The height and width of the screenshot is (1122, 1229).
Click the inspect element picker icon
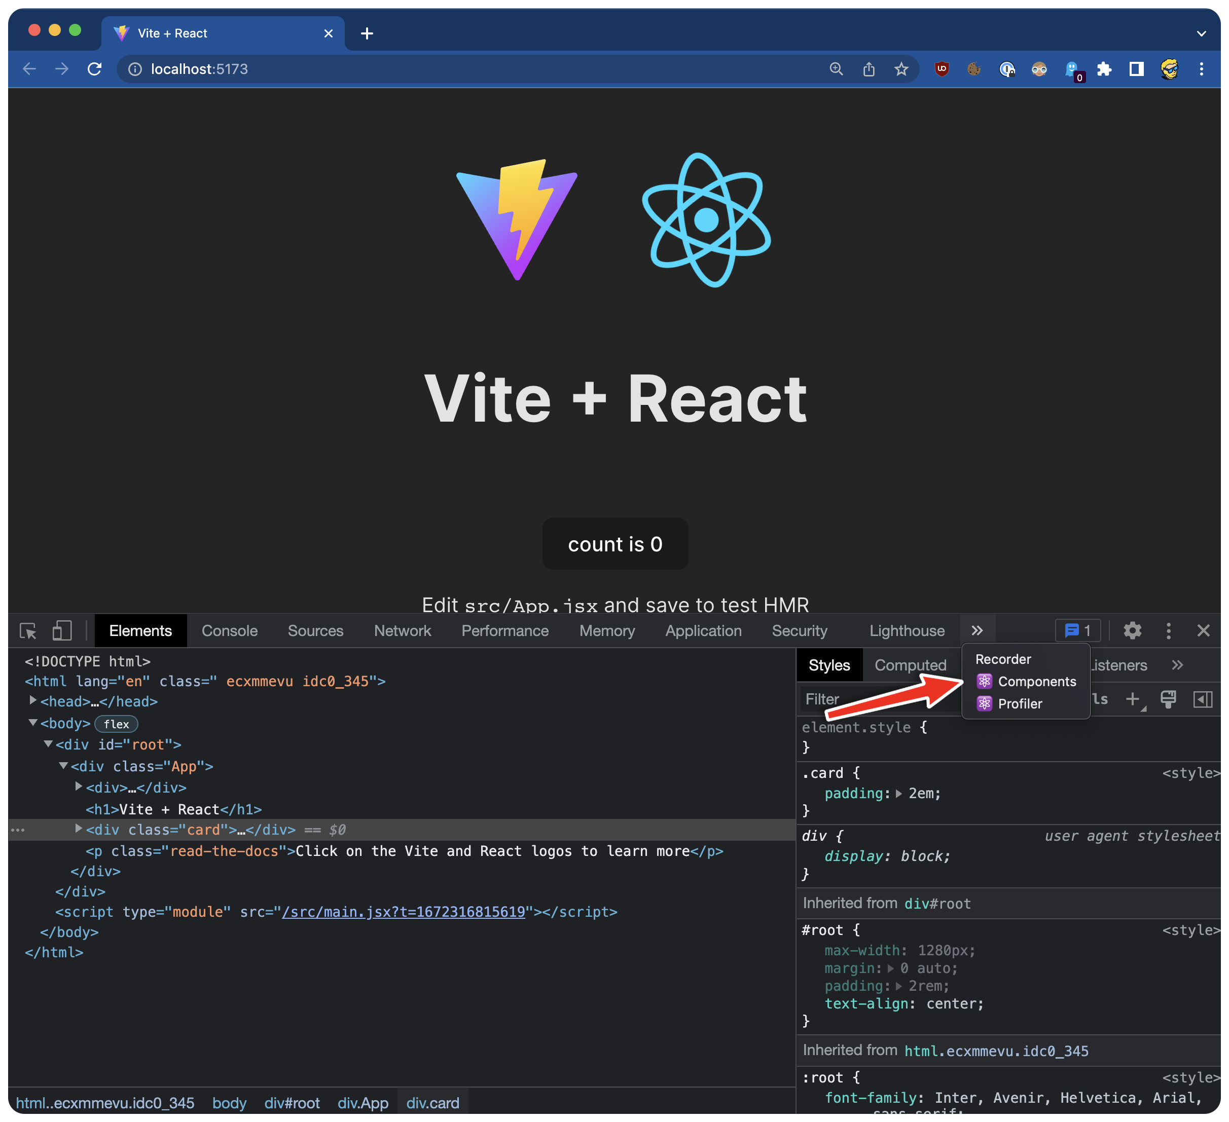click(x=28, y=631)
